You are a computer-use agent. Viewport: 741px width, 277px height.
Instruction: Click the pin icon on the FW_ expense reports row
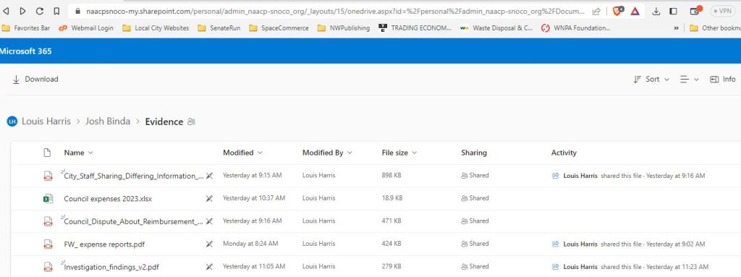(x=209, y=244)
